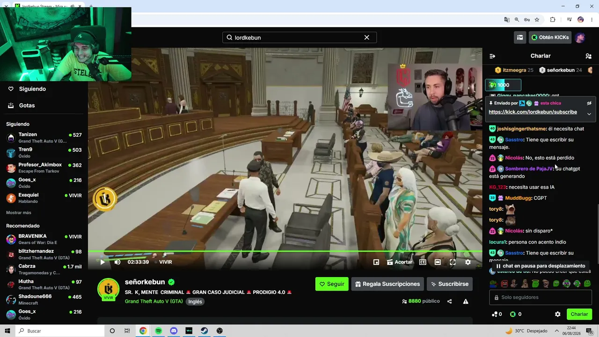Report stream with warning triangle icon
Viewport: 599px width, 337px height.
466,301
